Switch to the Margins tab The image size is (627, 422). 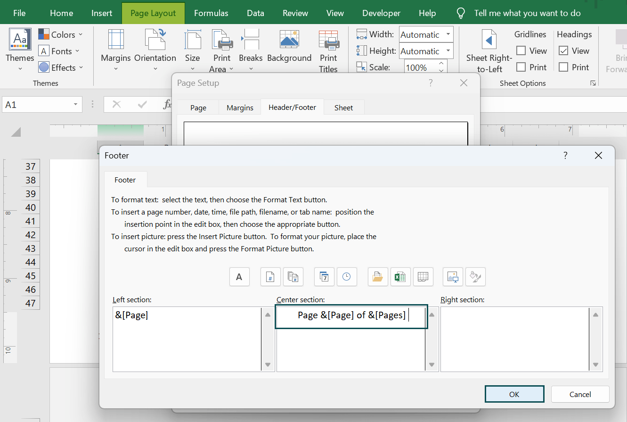pyautogui.click(x=240, y=108)
